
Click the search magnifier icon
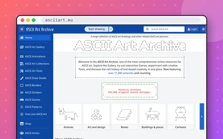[147, 29]
